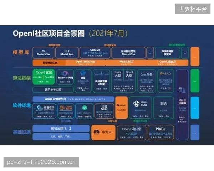Screen dimensions: 214x171
Task: Click the ORIMMP model zoo box
Action: tap(95, 53)
